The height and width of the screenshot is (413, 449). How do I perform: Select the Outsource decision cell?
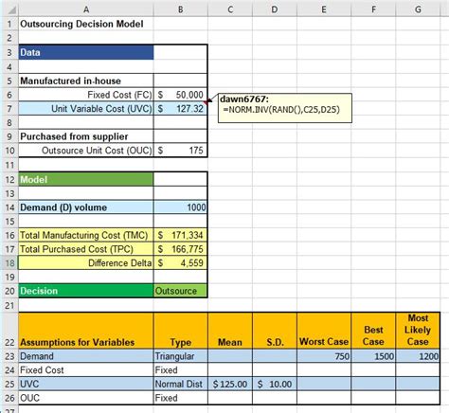[x=181, y=291]
